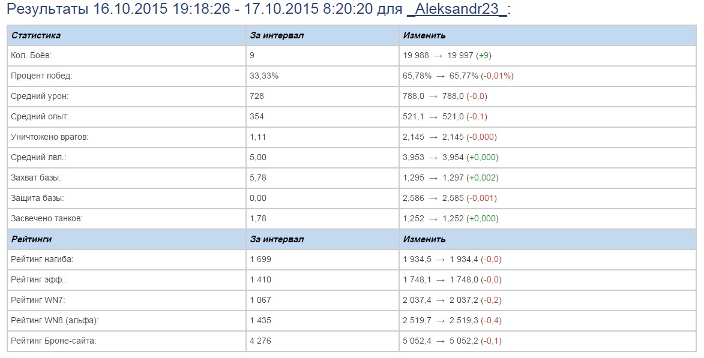The width and height of the screenshot is (704, 358).
Task: Select the Захват базы row label
Action: point(36,178)
